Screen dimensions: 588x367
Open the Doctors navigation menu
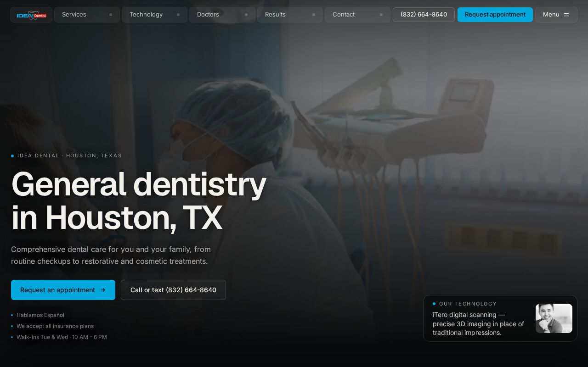(x=222, y=15)
